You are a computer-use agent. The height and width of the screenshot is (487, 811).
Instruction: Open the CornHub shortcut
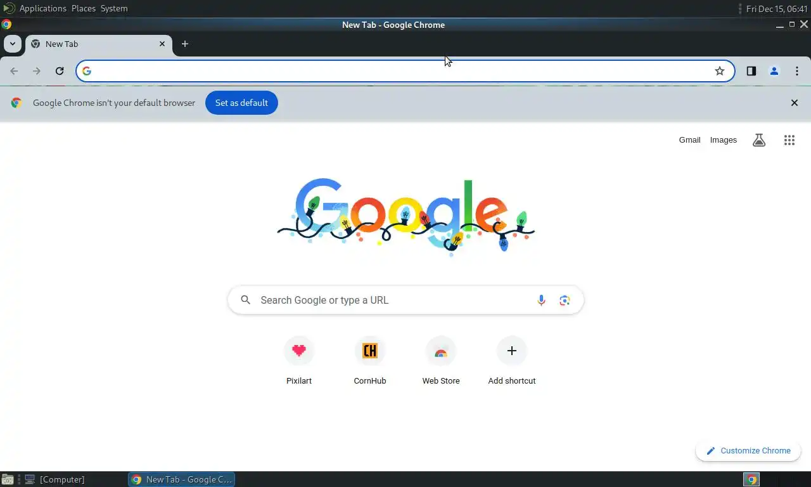point(370,361)
